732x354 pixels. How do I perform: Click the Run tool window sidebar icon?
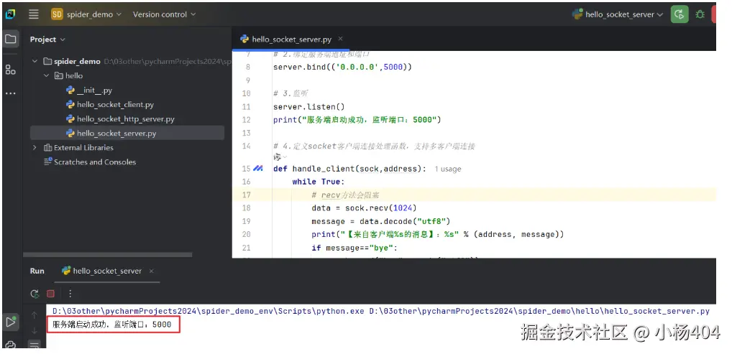pyautogui.click(x=10, y=322)
